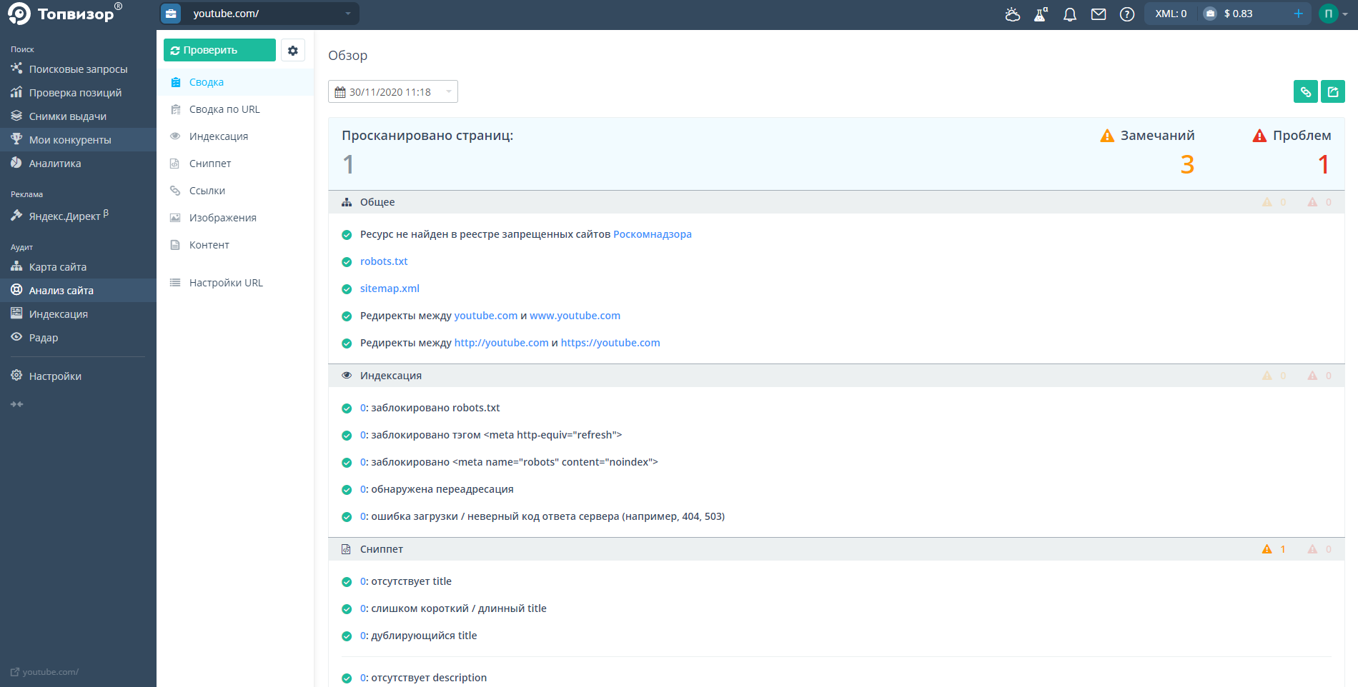Click the briefcase project icon
Viewport: 1358px width, 687px height.
pos(171,14)
